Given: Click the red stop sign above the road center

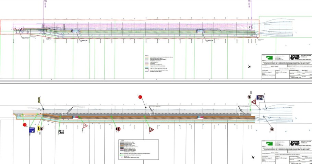Looking at the screenshot, I should 140,97.
